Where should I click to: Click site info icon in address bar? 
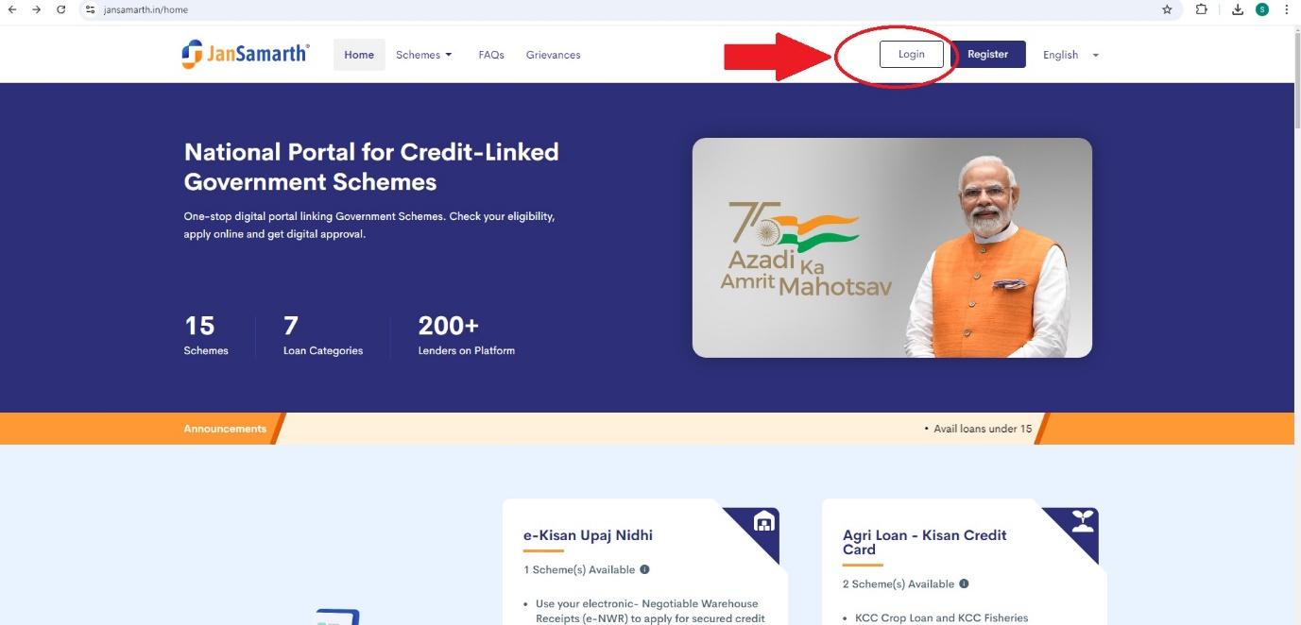tap(91, 9)
